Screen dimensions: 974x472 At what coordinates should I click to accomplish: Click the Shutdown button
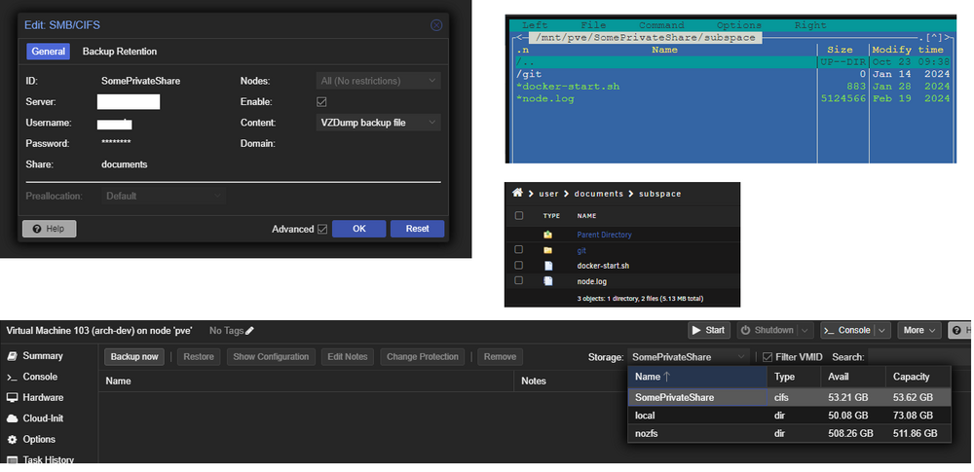pyautogui.click(x=768, y=331)
